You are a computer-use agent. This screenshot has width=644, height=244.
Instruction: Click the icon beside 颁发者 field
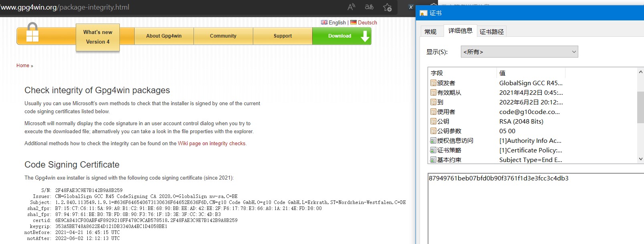pos(433,83)
